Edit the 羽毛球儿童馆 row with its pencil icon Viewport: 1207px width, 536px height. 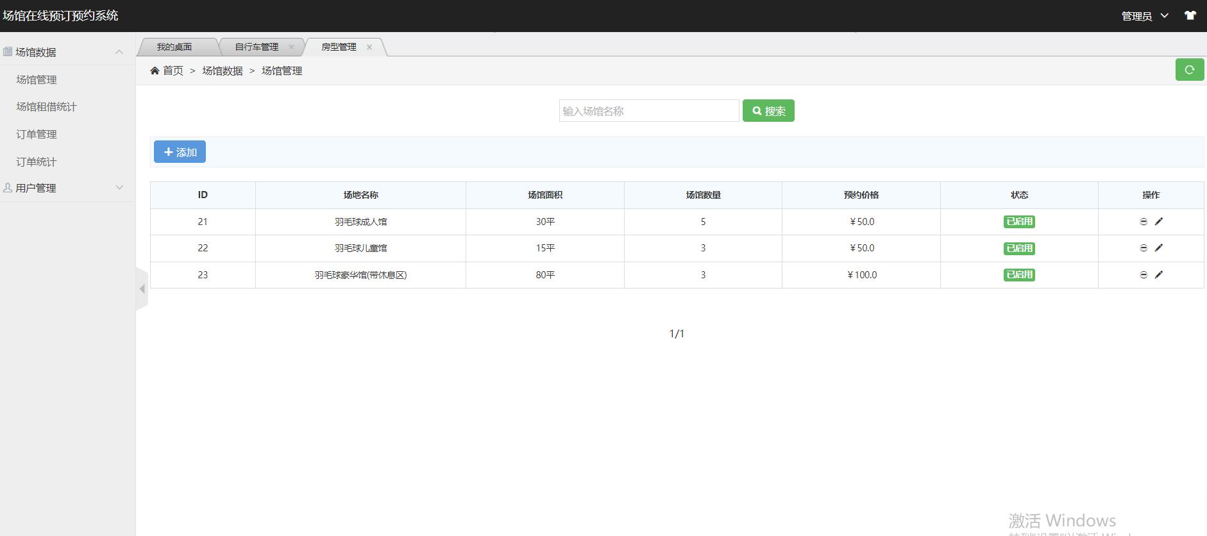[1158, 248]
